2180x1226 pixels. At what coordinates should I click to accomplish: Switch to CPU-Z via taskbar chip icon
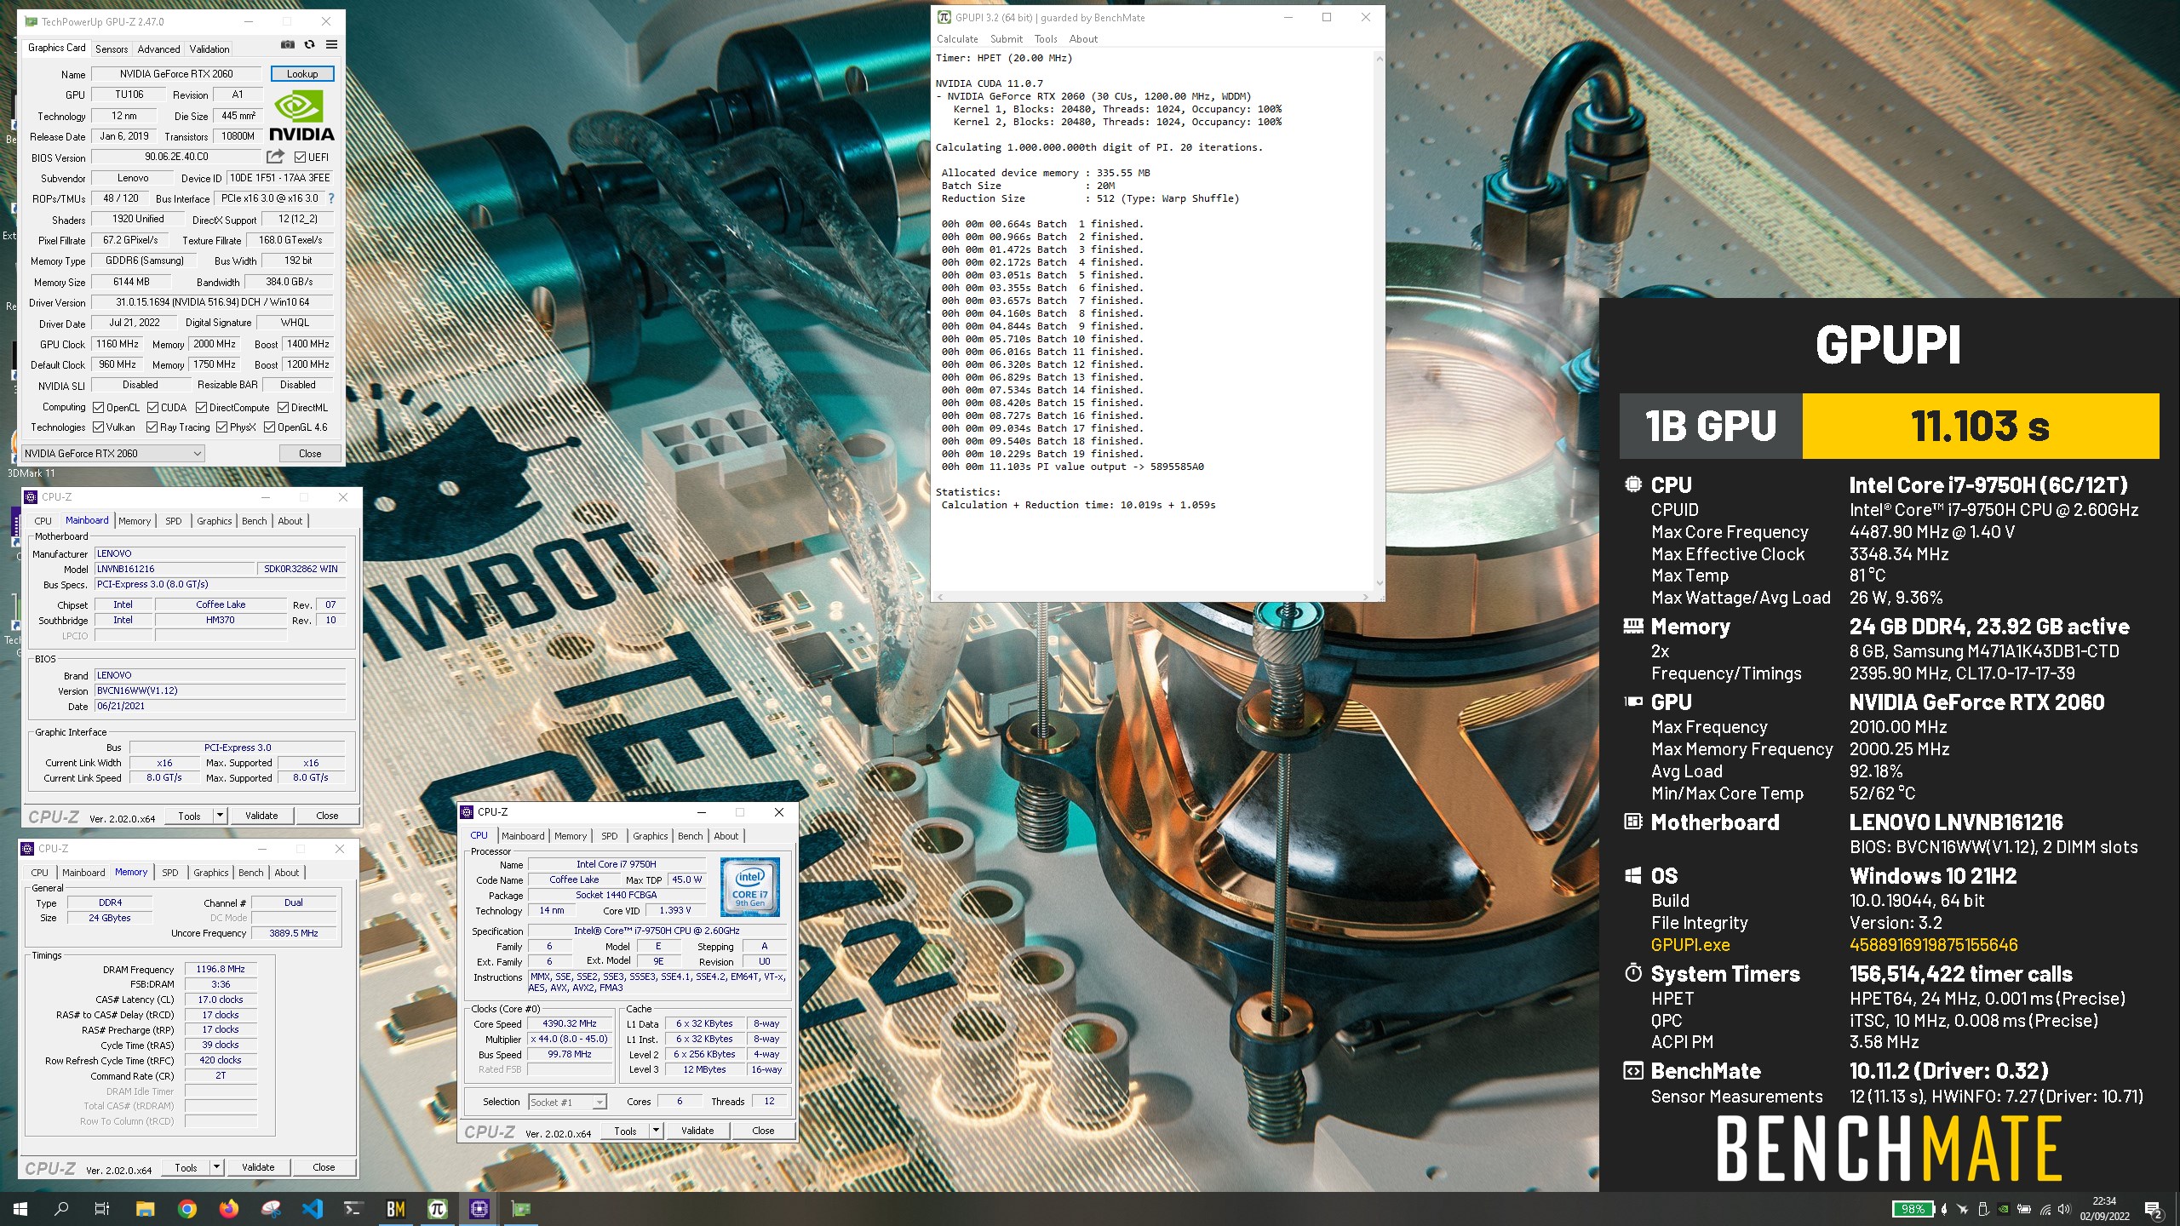pyautogui.click(x=479, y=1209)
